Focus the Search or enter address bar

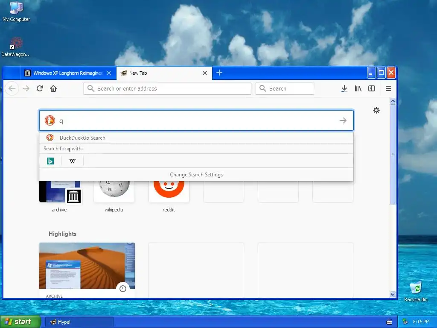coord(167,88)
